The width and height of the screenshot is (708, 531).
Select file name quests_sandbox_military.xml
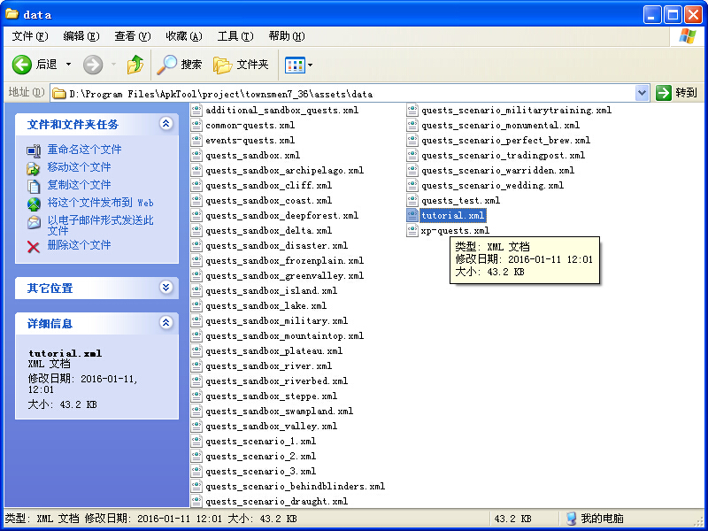[276, 320]
